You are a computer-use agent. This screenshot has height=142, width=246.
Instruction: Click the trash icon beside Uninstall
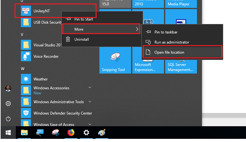click(x=68, y=39)
